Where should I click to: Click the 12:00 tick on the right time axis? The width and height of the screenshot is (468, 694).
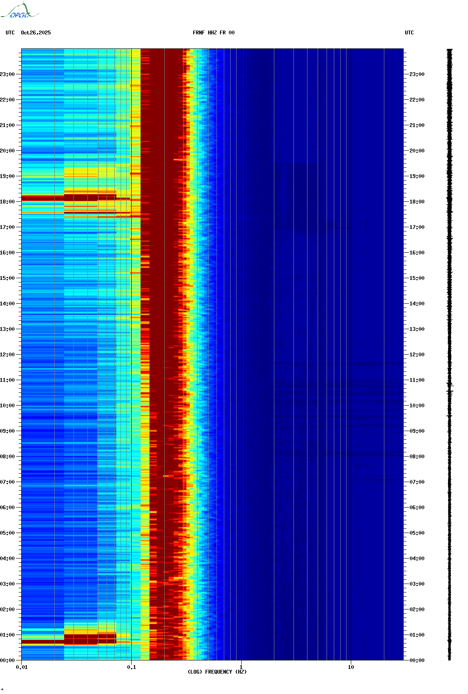click(x=417, y=355)
